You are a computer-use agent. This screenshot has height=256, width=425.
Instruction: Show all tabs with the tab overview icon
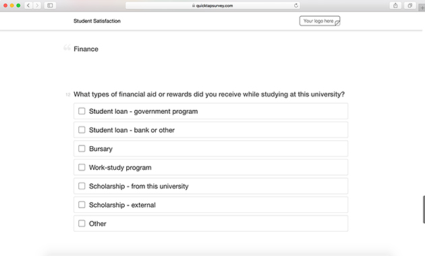410,5
